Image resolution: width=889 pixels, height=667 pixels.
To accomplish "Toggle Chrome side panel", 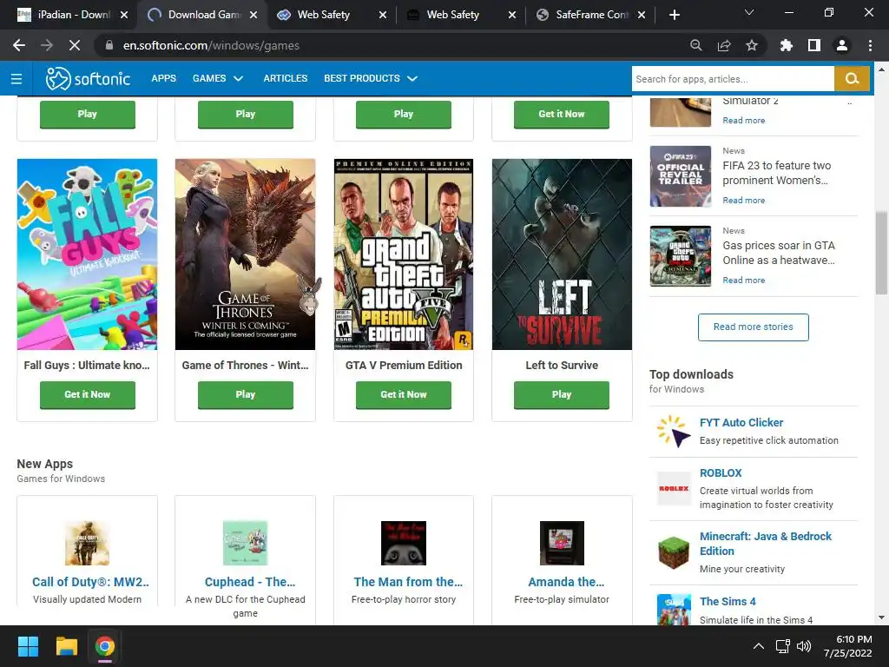I will tap(814, 45).
